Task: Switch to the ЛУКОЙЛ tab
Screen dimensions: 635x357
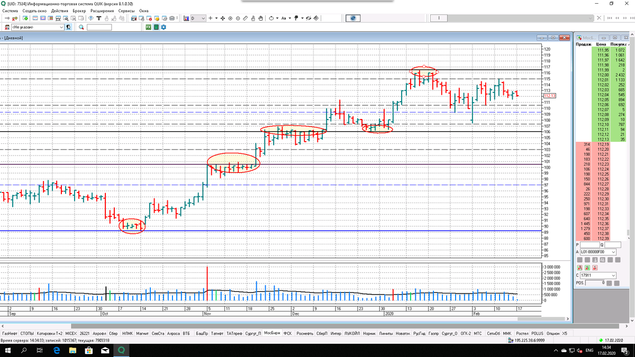Action: [x=352, y=333]
